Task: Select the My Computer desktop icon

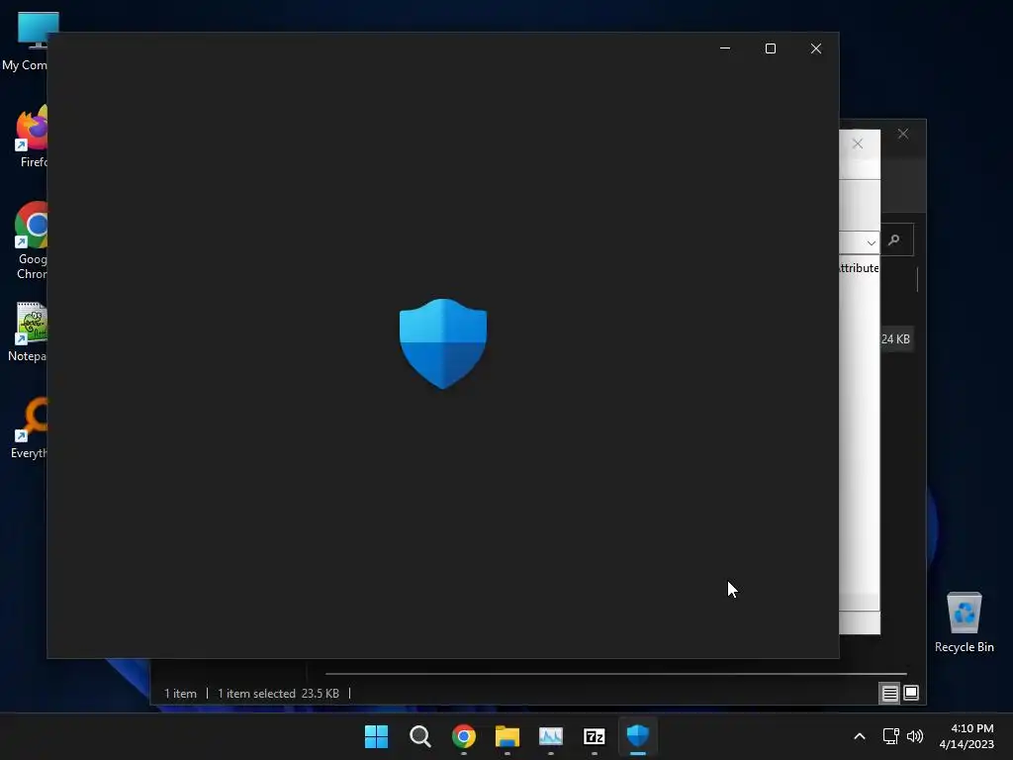Action: 26,42
